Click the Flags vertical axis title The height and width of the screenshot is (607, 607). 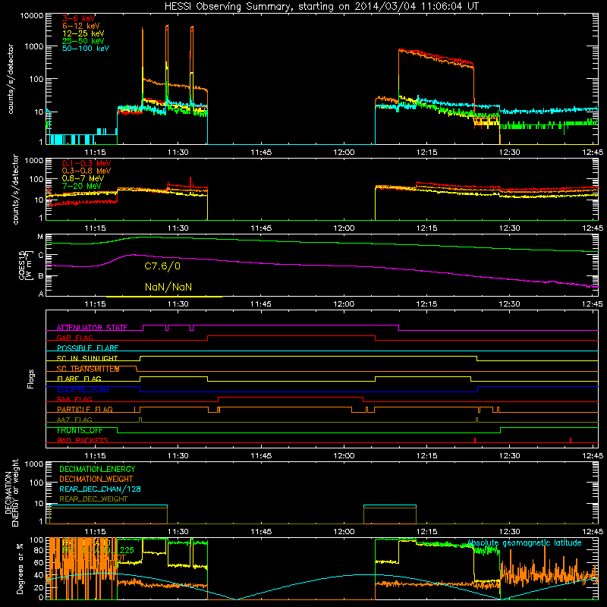31,379
